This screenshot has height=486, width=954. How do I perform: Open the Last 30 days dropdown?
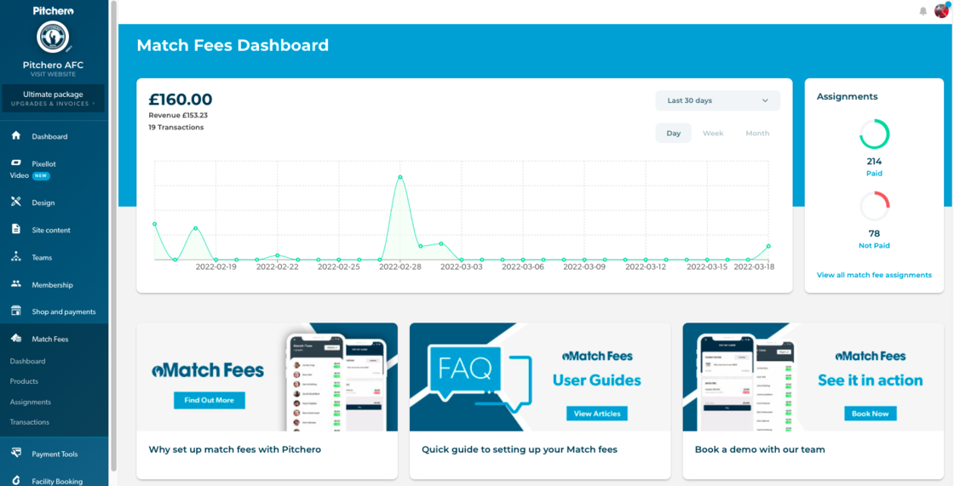(x=717, y=100)
